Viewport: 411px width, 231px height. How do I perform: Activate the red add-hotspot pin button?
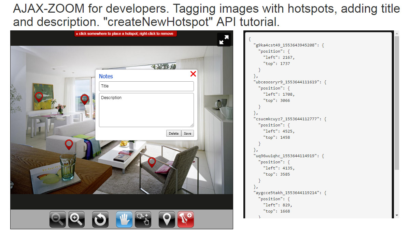click(x=186, y=219)
